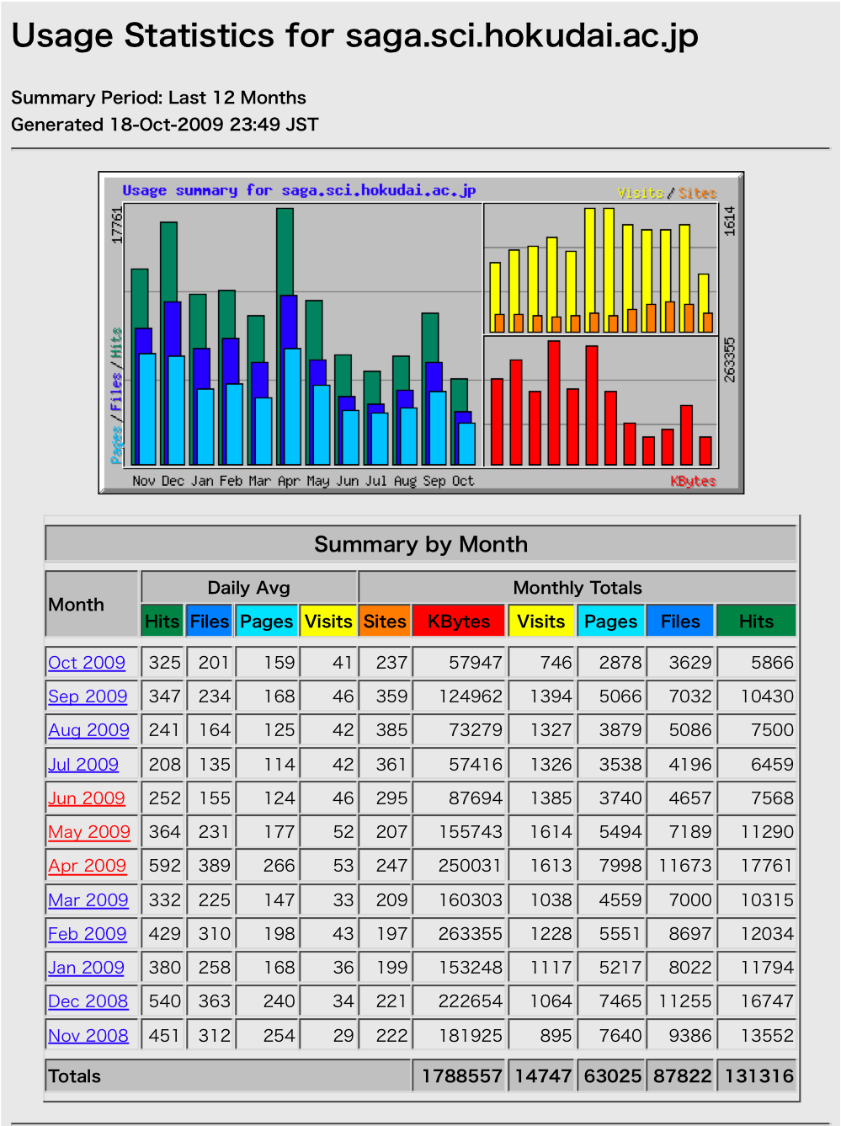Open the Mar 2009 monthly report link

[88, 900]
